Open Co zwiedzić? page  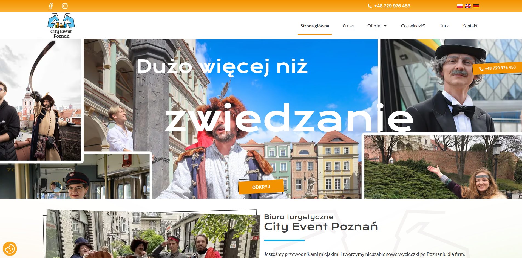coord(413,26)
